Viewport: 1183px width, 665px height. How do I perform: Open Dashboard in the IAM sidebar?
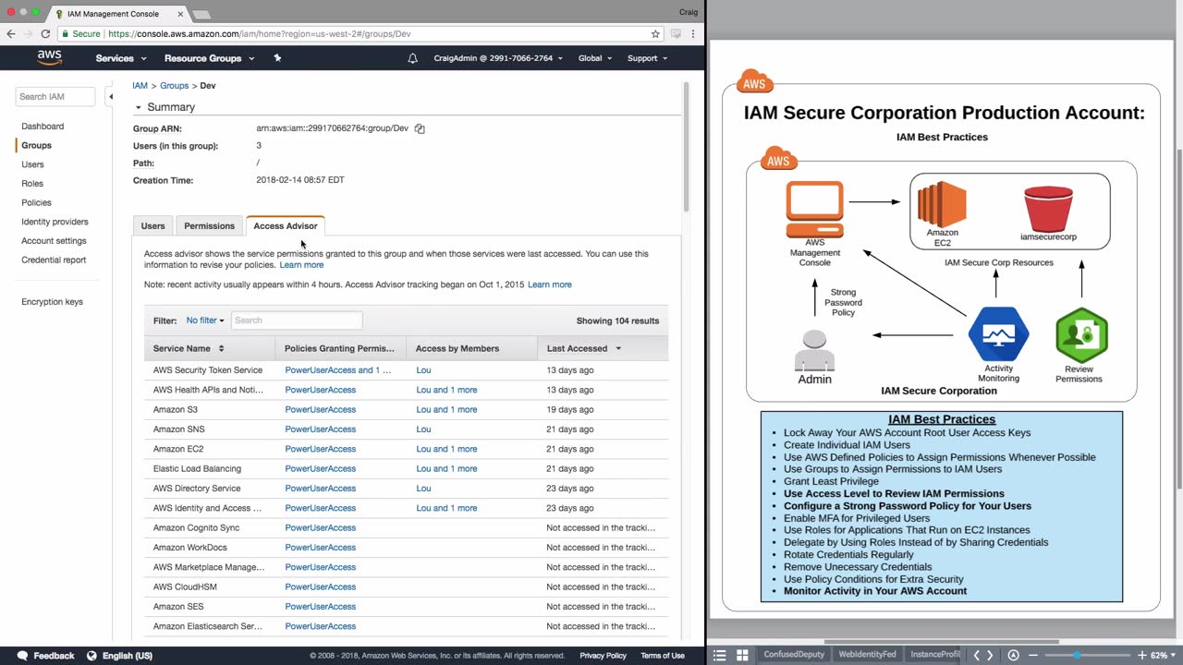[x=43, y=127]
